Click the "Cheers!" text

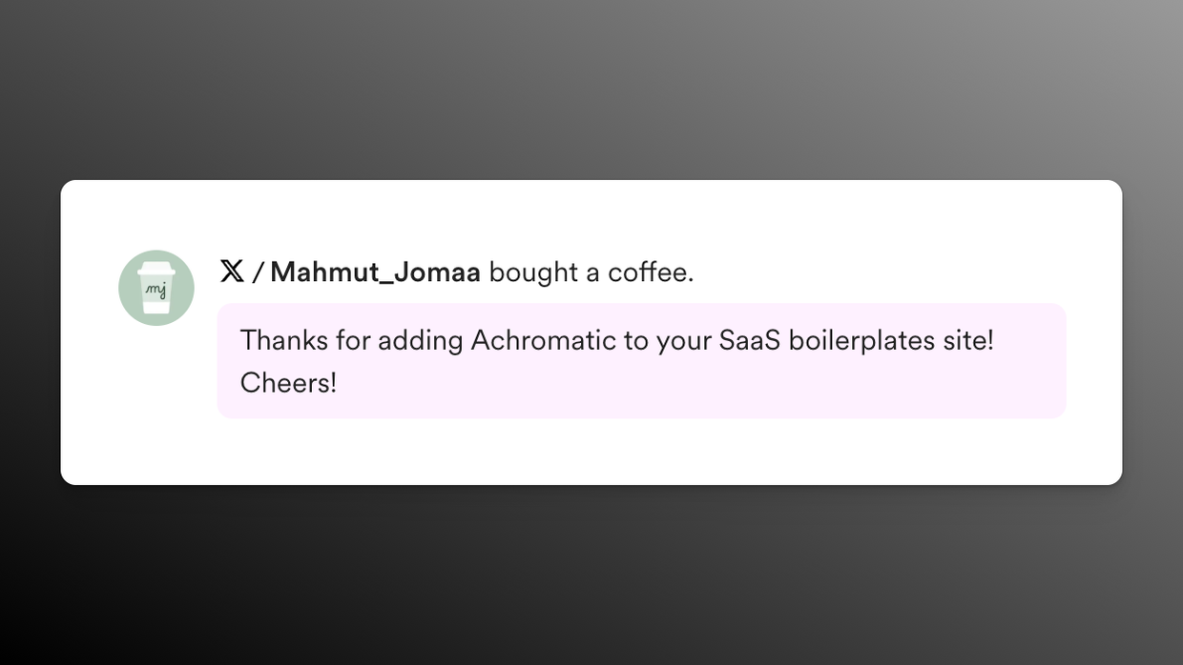point(288,383)
